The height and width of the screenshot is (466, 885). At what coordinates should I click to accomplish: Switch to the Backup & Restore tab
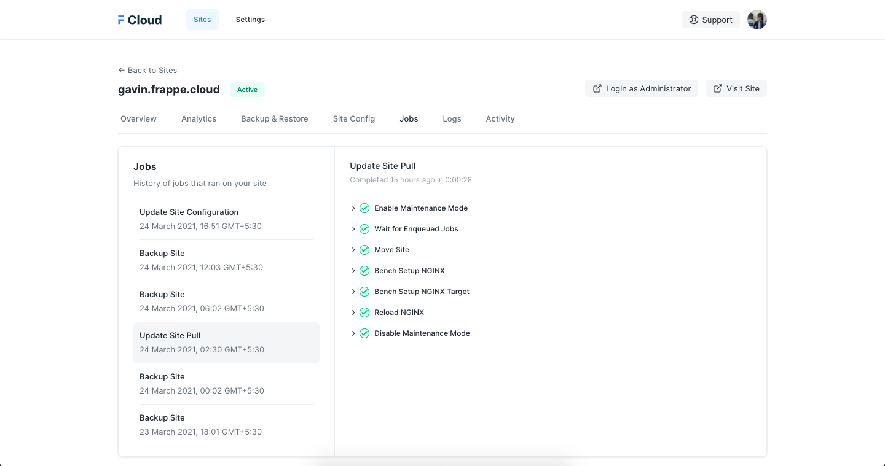click(274, 118)
